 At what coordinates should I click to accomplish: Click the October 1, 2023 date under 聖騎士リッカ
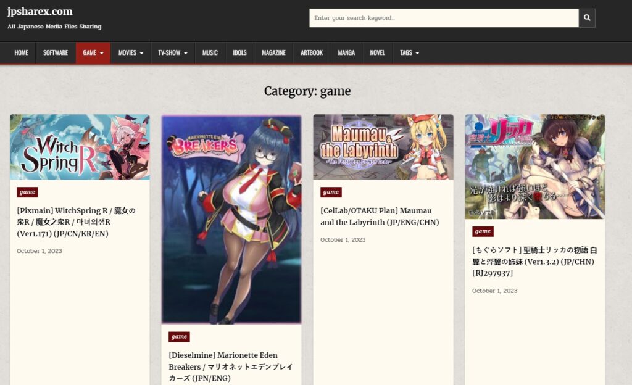click(495, 291)
